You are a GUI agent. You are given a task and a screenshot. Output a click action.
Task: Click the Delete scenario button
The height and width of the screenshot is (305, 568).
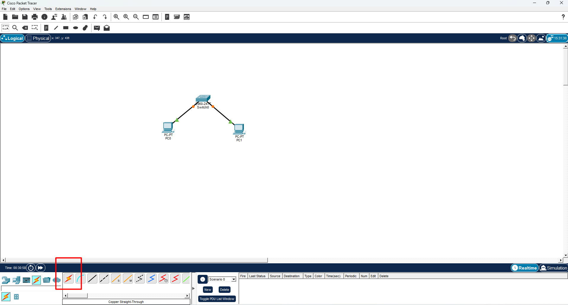[224, 290]
